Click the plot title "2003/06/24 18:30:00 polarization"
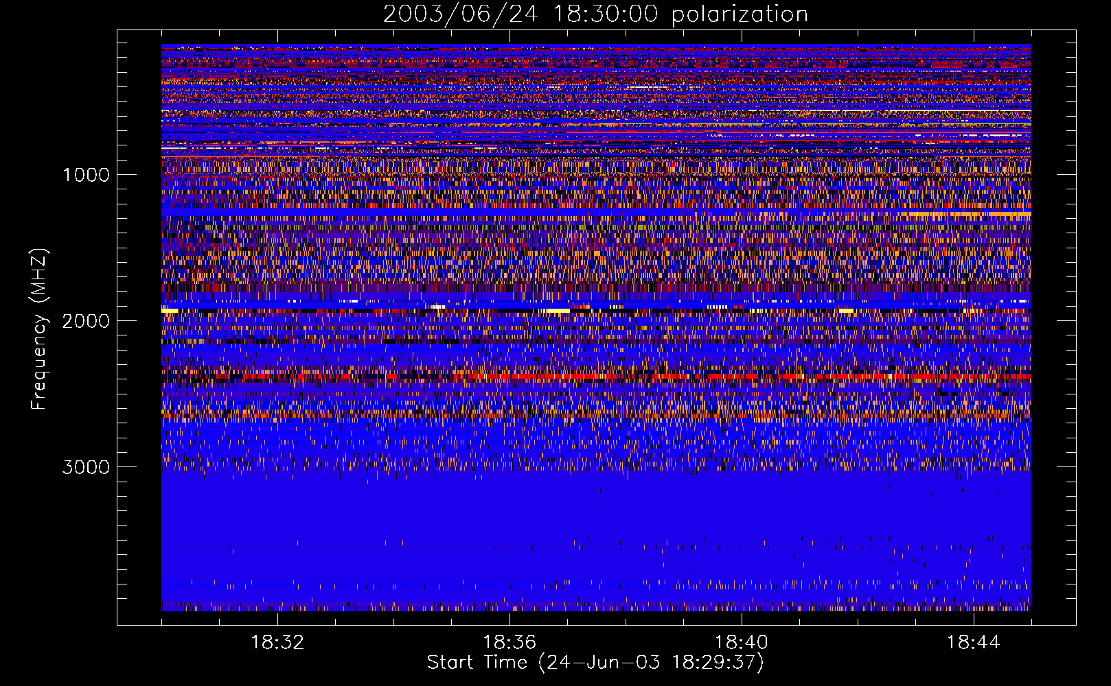This screenshot has width=1111, height=686. (595, 14)
